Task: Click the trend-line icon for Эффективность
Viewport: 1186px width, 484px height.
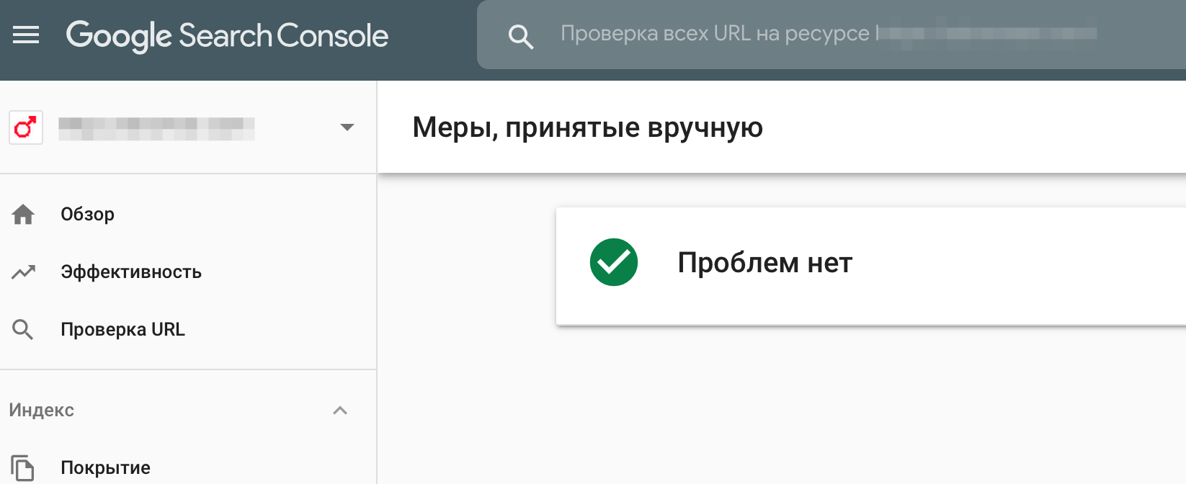Action: pos(23,272)
